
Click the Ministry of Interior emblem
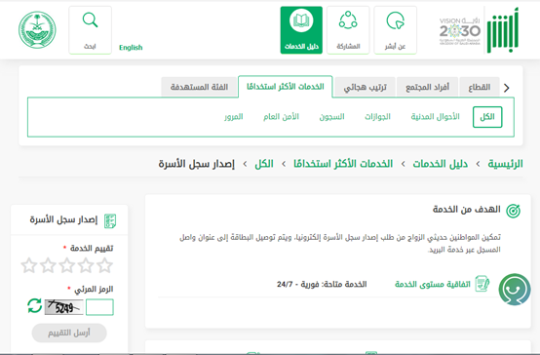[37, 30]
